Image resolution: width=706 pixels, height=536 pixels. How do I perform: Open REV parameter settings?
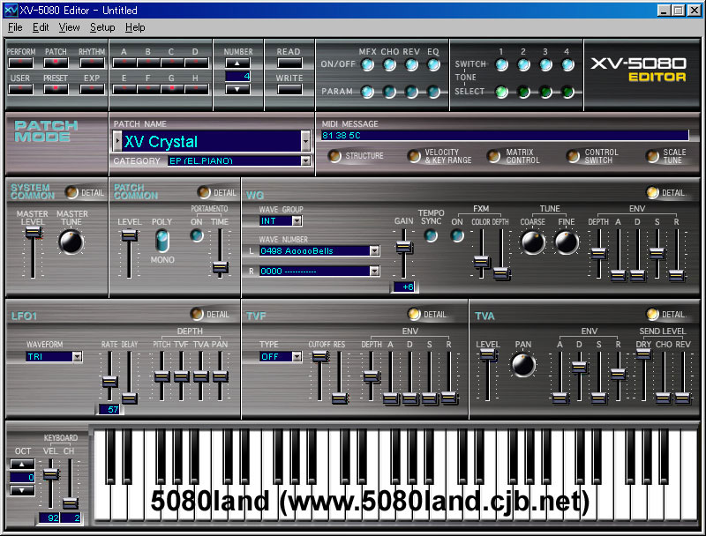411,92
